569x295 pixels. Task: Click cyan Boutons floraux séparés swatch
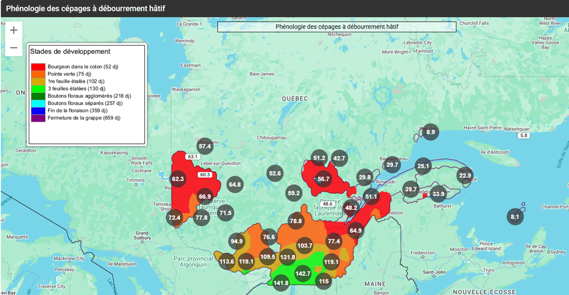coord(39,103)
